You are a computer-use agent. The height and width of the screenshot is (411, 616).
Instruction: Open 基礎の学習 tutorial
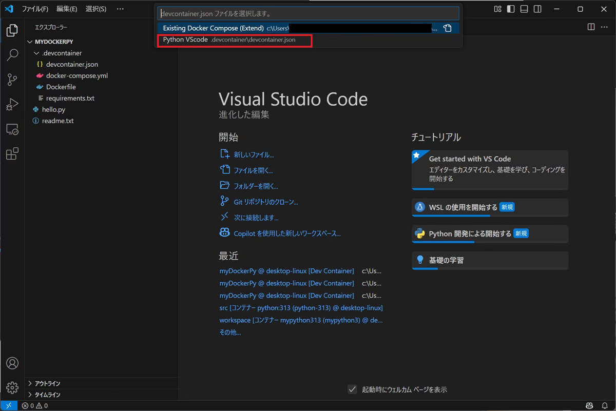point(490,260)
